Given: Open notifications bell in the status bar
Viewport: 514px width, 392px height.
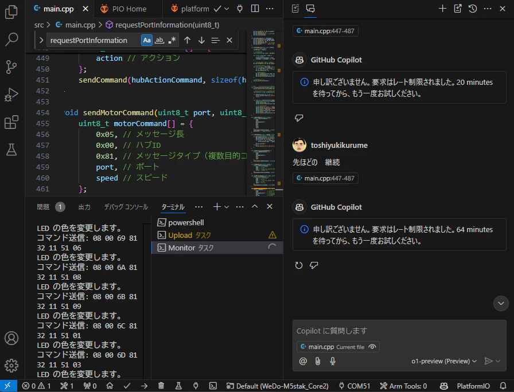Looking at the screenshot, I should 503,386.
